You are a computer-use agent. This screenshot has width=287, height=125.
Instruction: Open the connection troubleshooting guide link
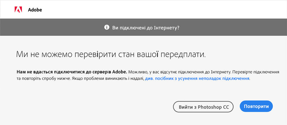click(x=197, y=79)
